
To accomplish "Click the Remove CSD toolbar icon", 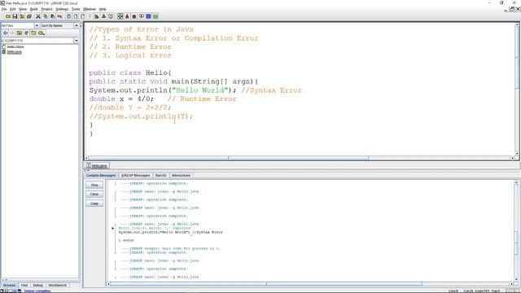I will click(76, 16).
